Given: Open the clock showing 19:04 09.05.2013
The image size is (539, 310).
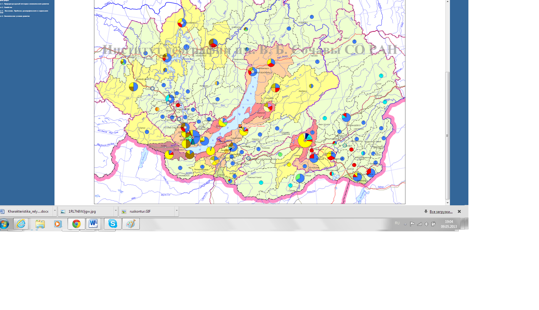Looking at the screenshot, I should tap(449, 224).
